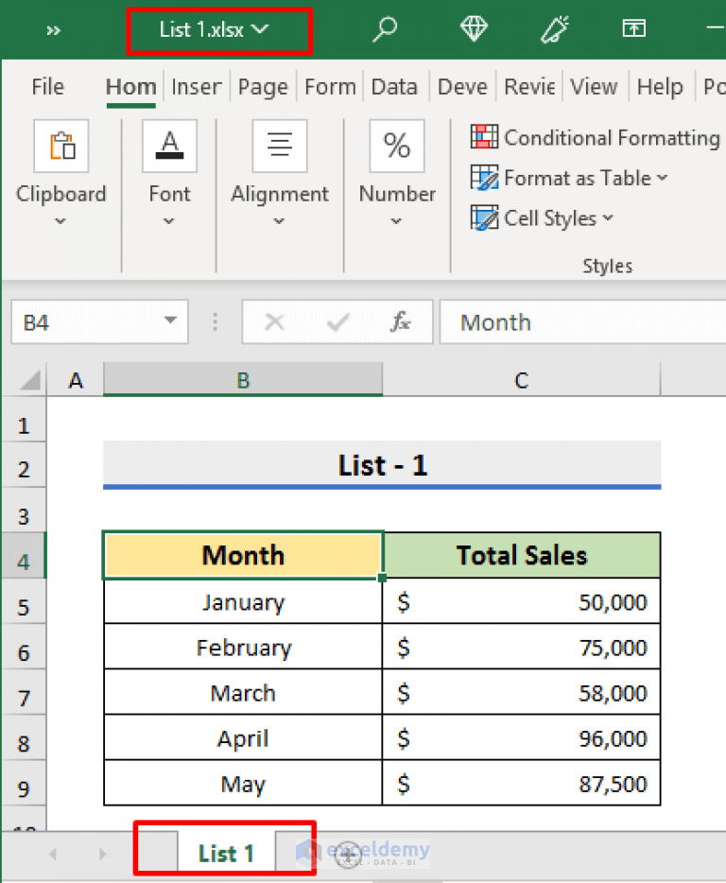Click the Alignment group icon
Viewport: 726px width, 883px height.
coord(280,146)
